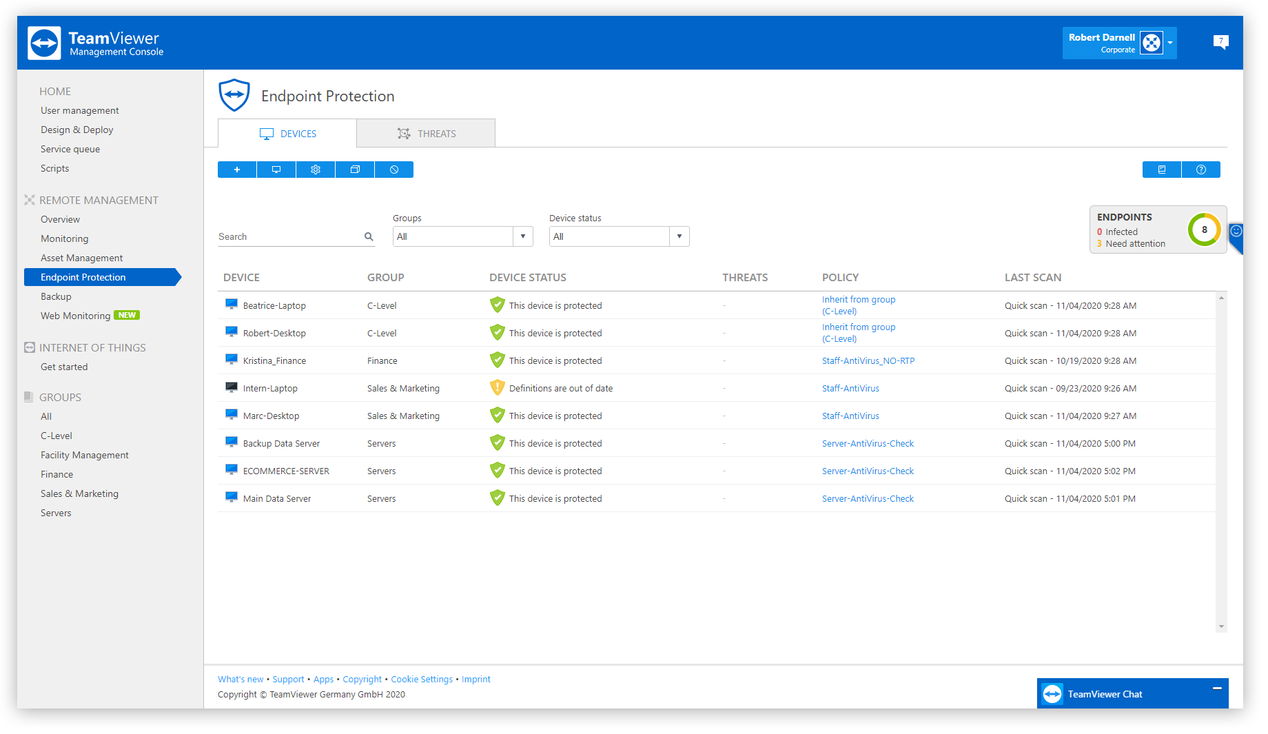This screenshot has height=734, width=1268.
Task: Open Web Monitoring in sidebar
Action: coord(75,316)
